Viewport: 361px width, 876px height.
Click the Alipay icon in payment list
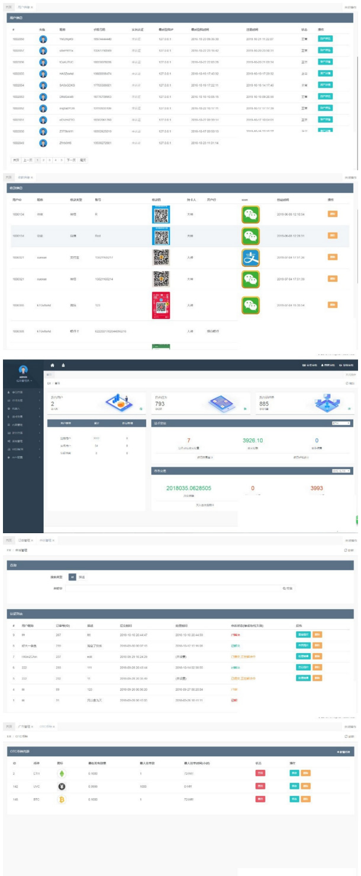[x=250, y=257]
